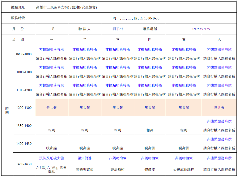237x176 pixels.
Task: Click the 一月 month cell
Action: [x=52, y=29]
